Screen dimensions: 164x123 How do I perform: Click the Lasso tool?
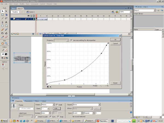tap(7, 18)
